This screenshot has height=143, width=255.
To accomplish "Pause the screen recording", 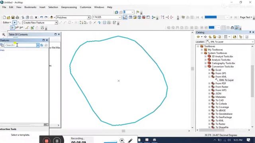I will tap(57, 141).
